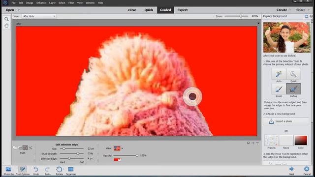Open the Filter menu
Screen dimensions: 315x177
pos(71,3)
